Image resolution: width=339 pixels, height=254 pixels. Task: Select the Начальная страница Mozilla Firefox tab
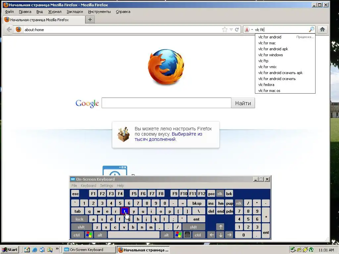[44, 20]
